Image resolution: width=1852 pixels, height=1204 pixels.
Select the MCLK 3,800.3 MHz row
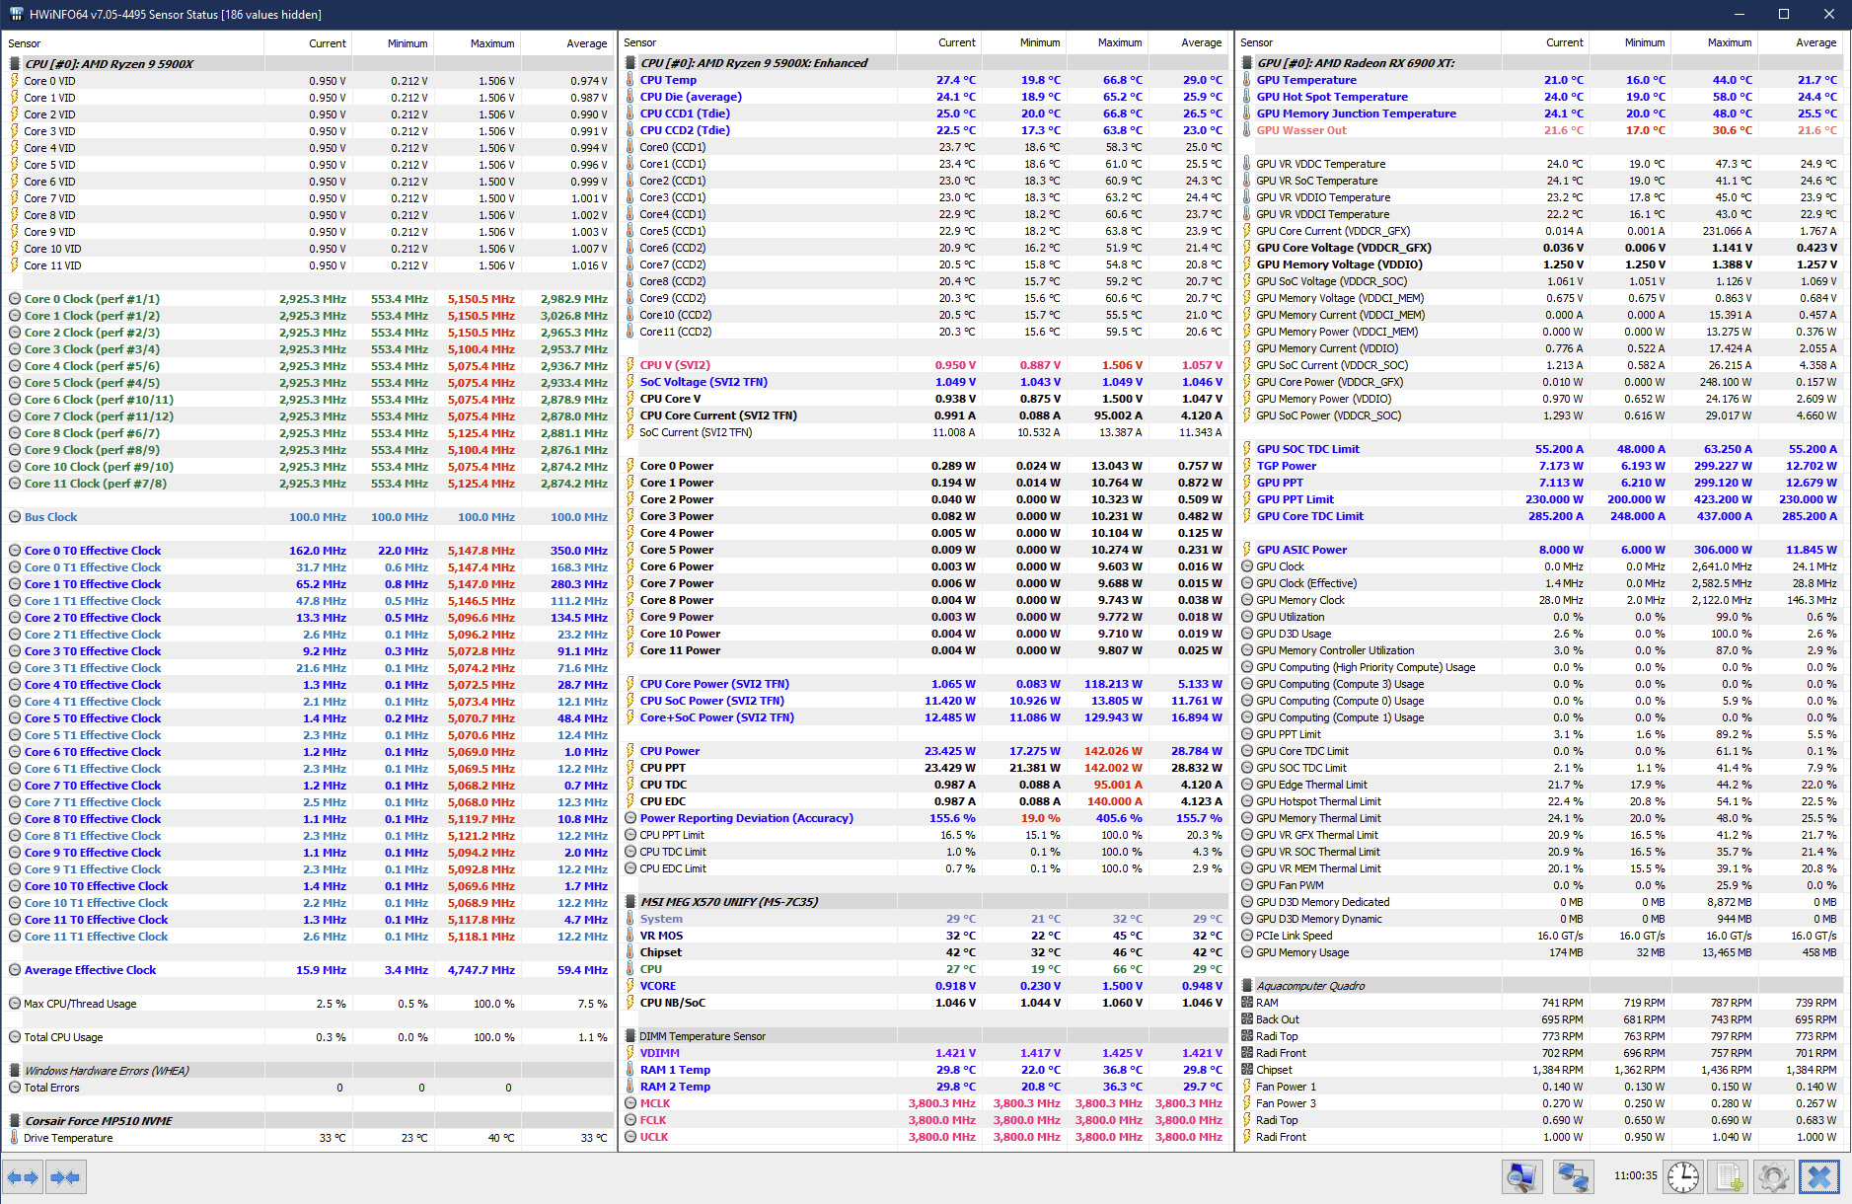[926, 1103]
